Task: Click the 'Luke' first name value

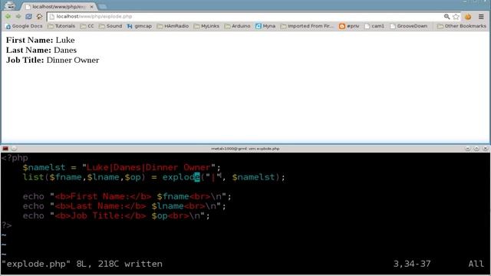Action: pyautogui.click(x=65, y=40)
